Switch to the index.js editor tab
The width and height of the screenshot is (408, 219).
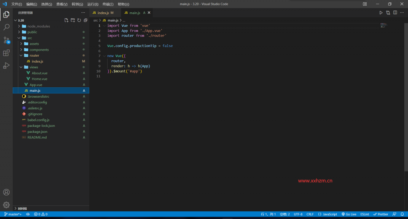tap(103, 13)
